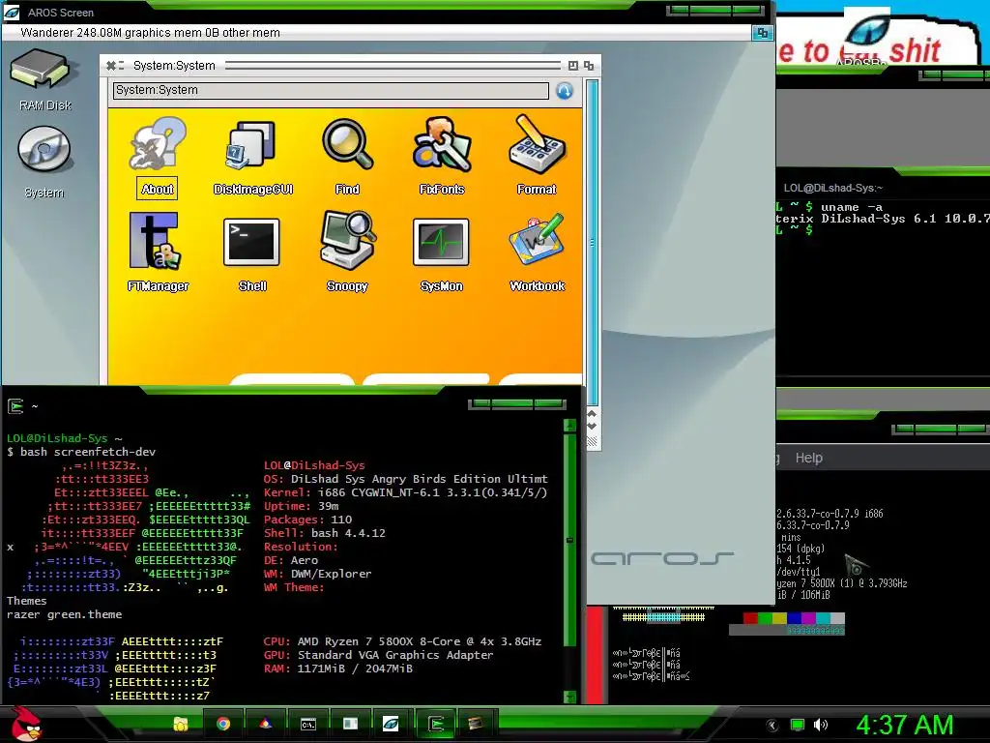Open the command prompt taskbar icon
This screenshot has width=990, height=743.
pos(308,724)
